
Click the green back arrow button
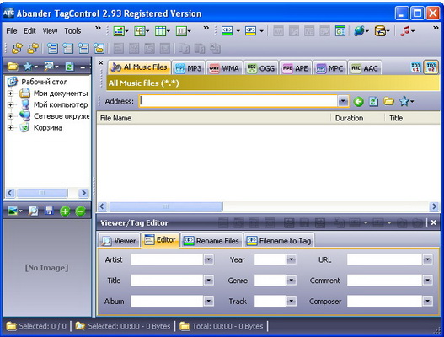(x=358, y=101)
